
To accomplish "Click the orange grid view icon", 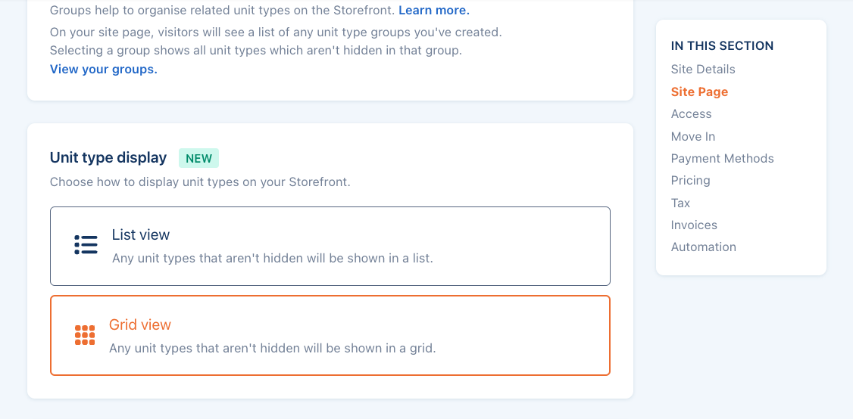I will (85, 335).
